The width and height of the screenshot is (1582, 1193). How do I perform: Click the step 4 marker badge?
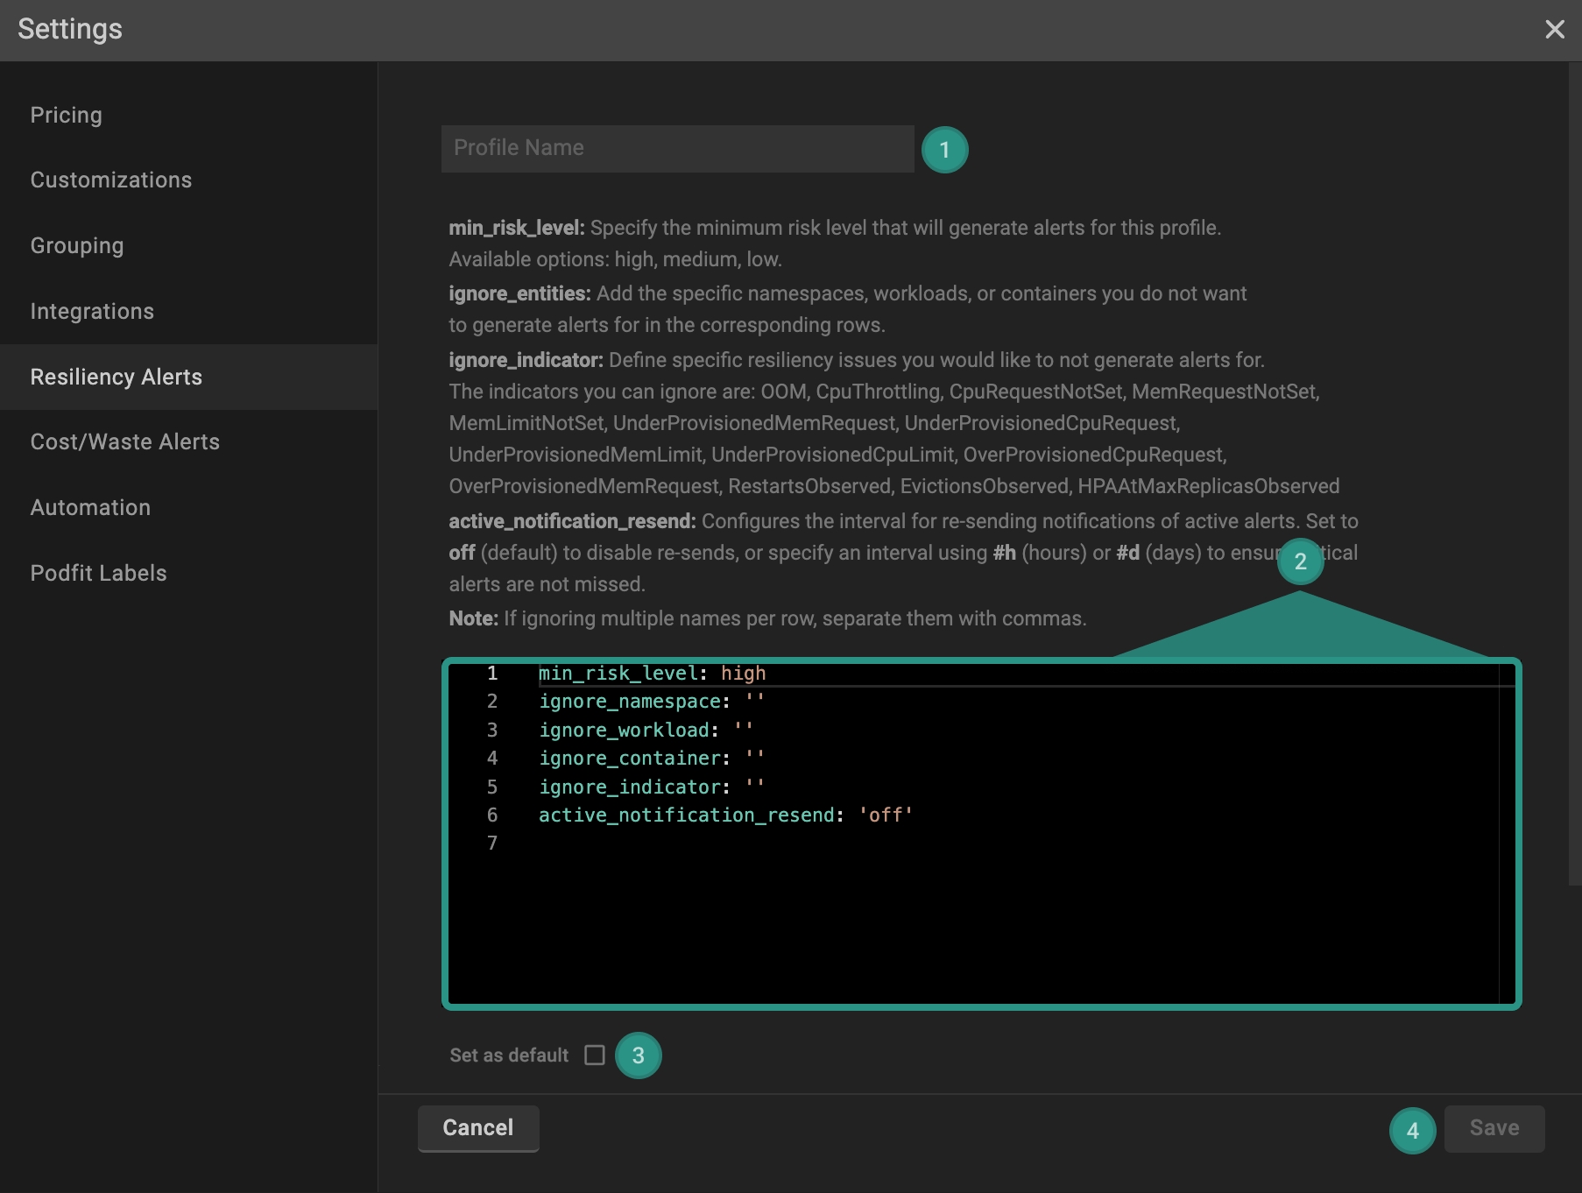(x=1412, y=1131)
